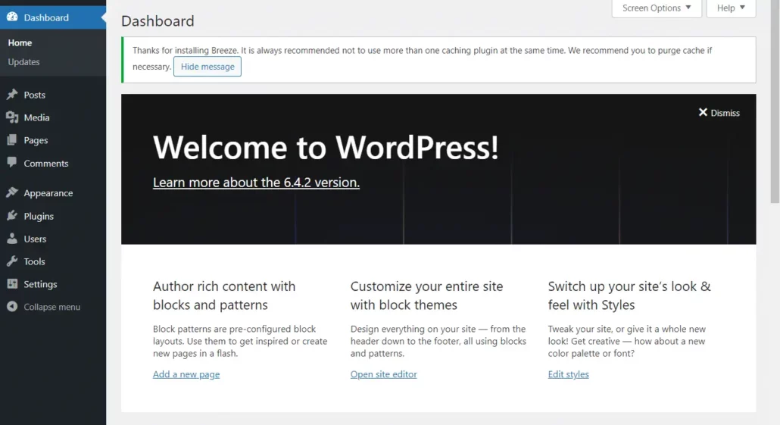Follow the 'Add a new page' link
The image size is (780, 425).
tap(186, 374)
